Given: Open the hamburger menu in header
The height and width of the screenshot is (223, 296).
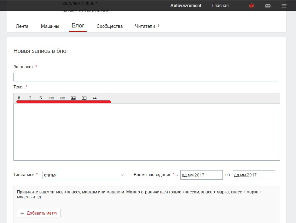Looking at the screenshot, I should pos(284,6).
